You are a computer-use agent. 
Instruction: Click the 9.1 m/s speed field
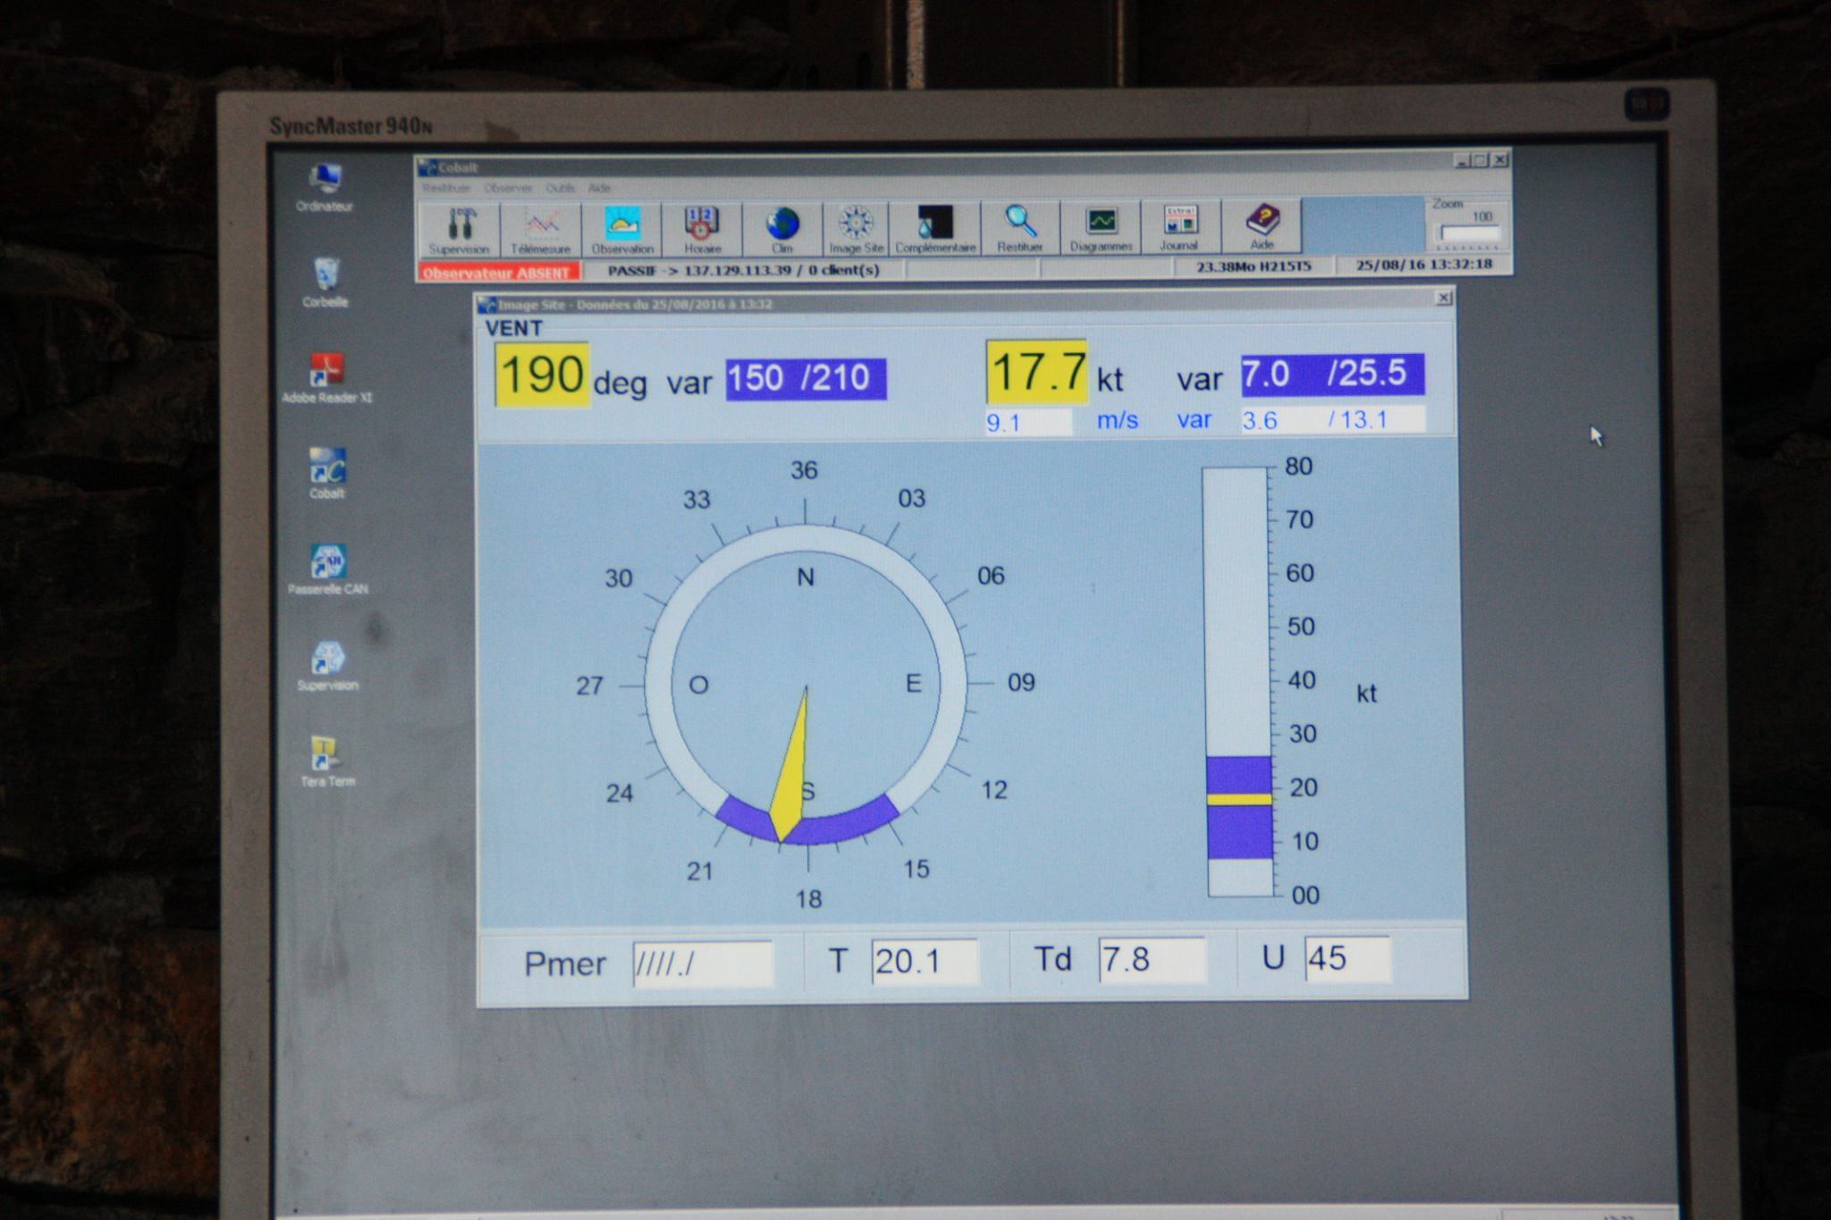1028,422
